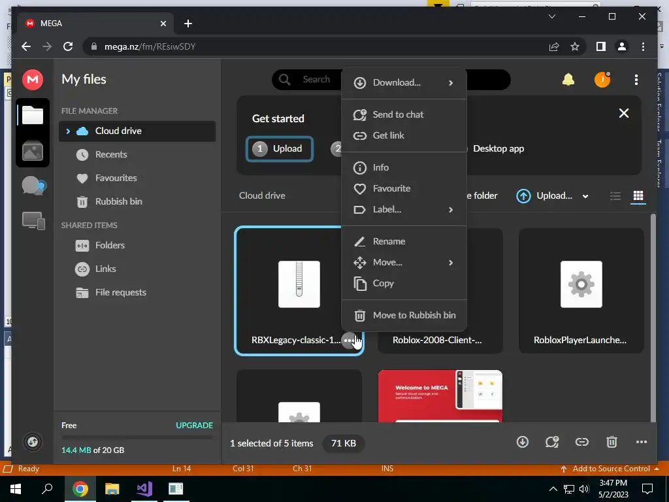Open the notifications bell

pyautogui.click(x=568, y=79)
